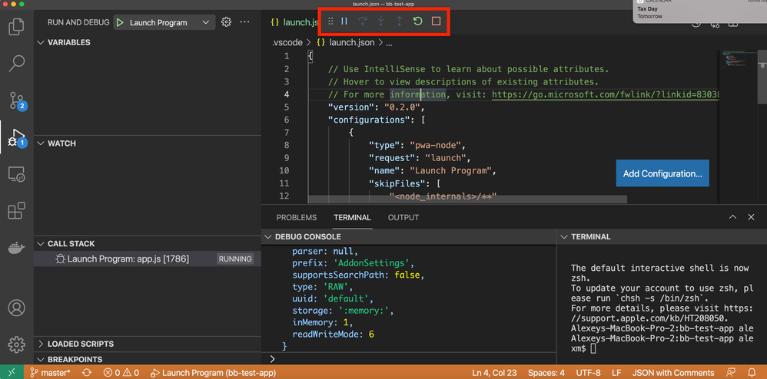Open Source Control view with badge
This screenshot has height=379, width=767.
point(16,101)
